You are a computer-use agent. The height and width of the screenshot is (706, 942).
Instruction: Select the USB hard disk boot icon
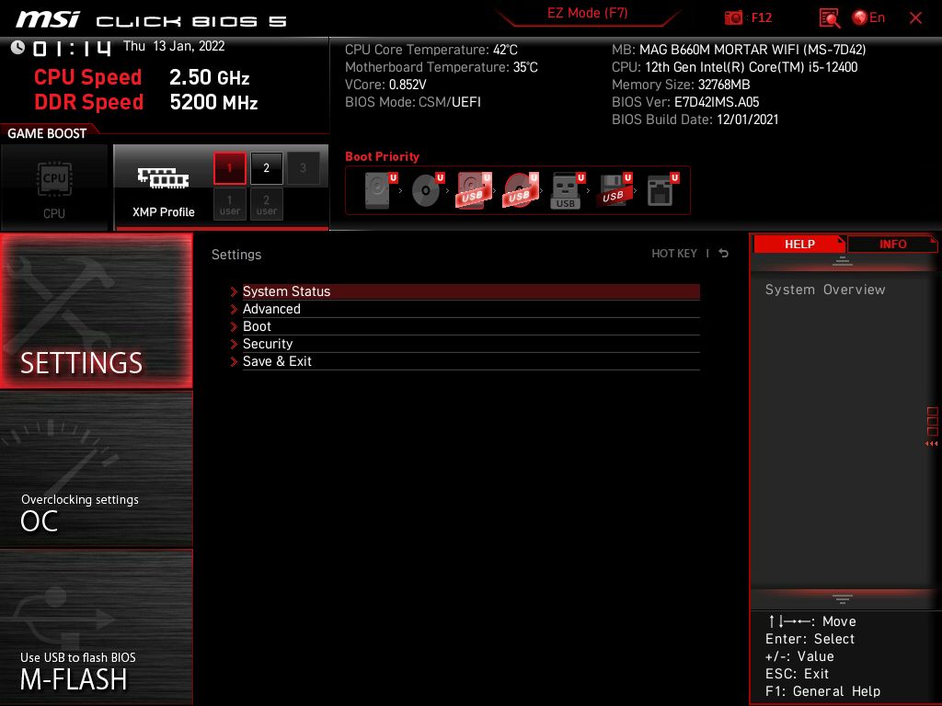click(474, 190)
